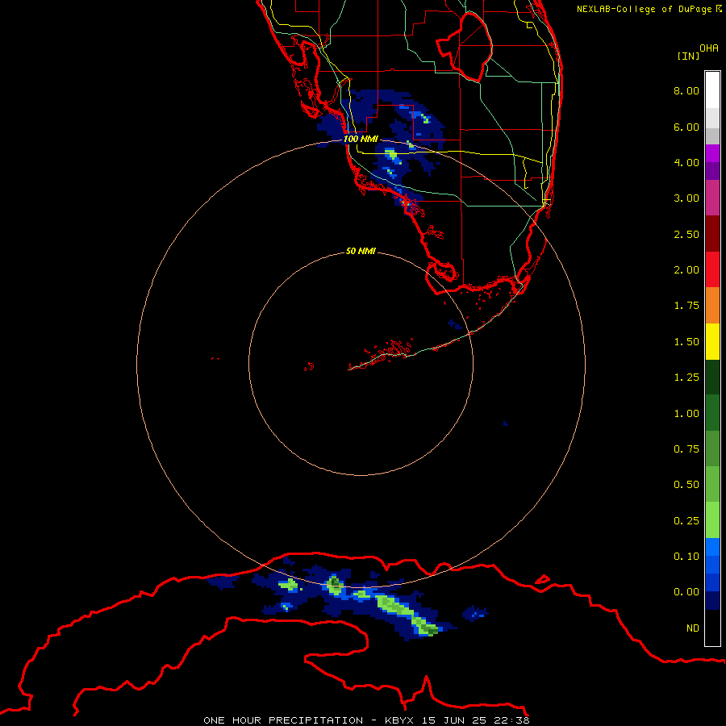This screenshot has height=726, width=726.
Task: Click the 0.00 legend value
Action: click(686, 592)
